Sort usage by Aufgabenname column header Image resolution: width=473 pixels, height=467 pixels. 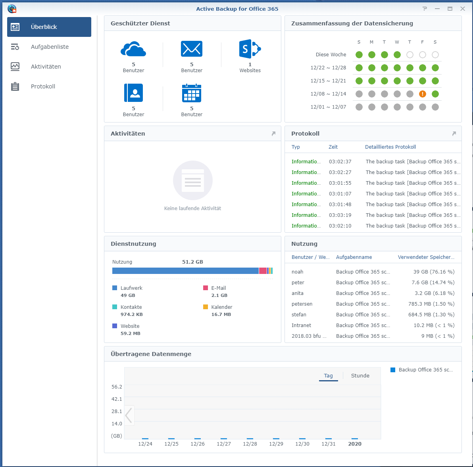tap(354, 257)
